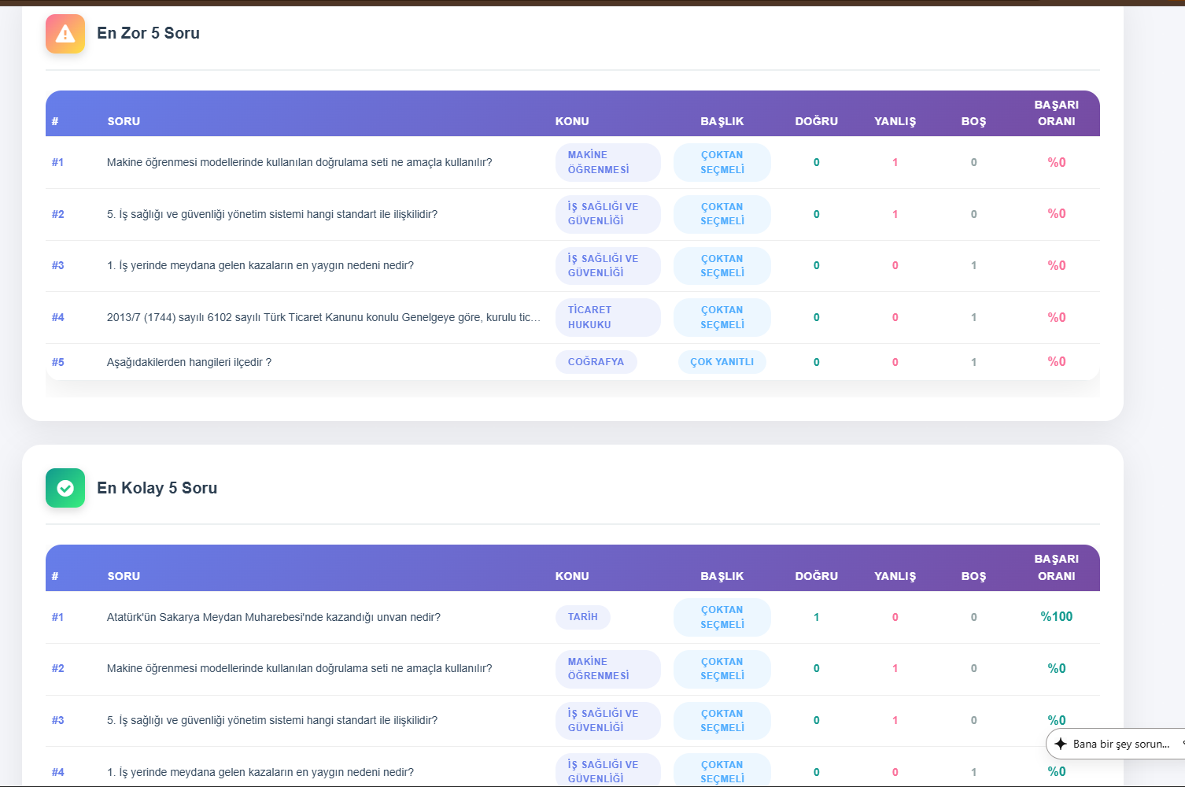Click the 'En Zor 5 Soru' section title

point(148,33)
